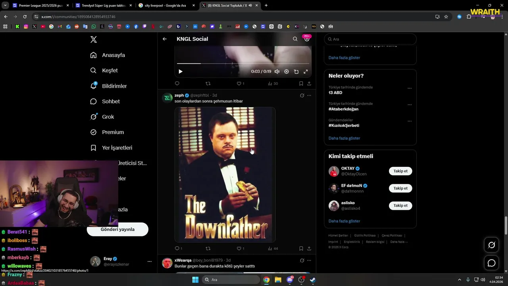Open floating Grok button
The image size is (508, 286).
point(491,245)
